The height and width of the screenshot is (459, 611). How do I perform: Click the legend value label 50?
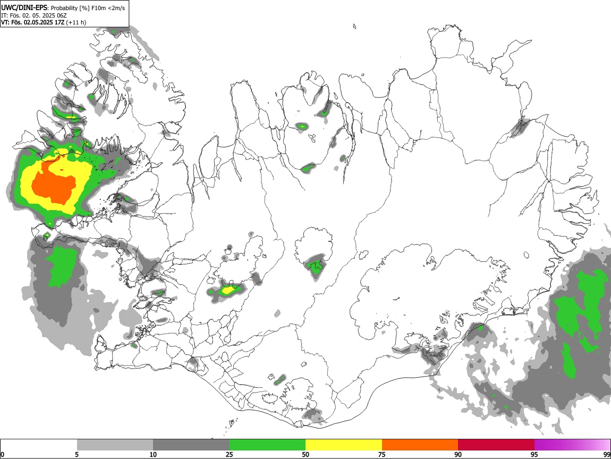305,455
